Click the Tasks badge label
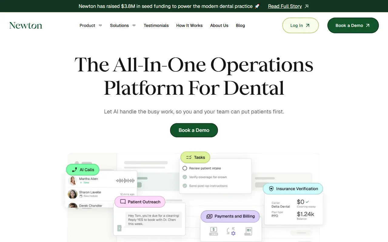Image resolution: width=388 pixels, height=242 pixels. [199, 157]
